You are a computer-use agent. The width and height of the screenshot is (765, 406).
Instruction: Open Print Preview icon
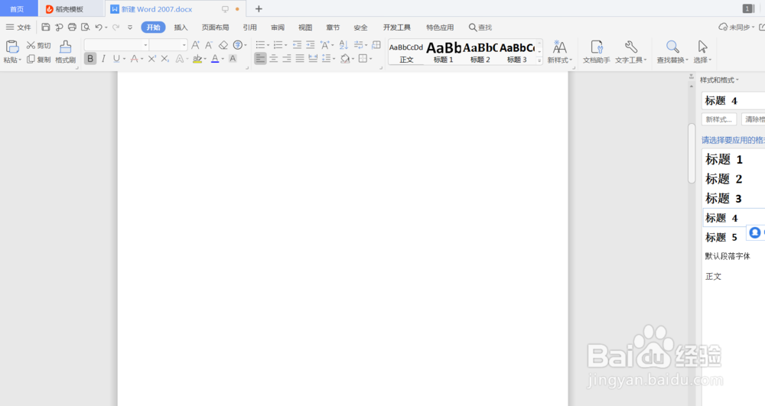[86, 28]
